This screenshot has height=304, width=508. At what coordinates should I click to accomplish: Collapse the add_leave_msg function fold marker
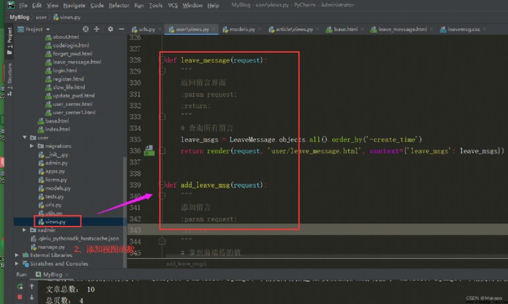162,185
